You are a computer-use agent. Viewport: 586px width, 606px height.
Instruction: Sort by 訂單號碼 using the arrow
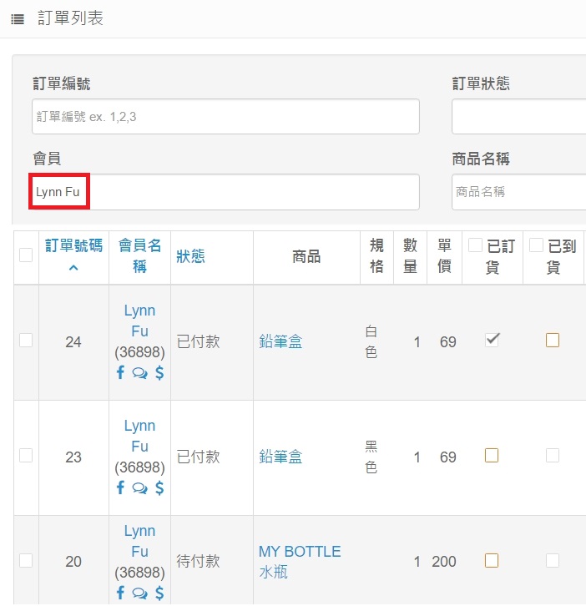pyautogui.click(x=73, y=268)
